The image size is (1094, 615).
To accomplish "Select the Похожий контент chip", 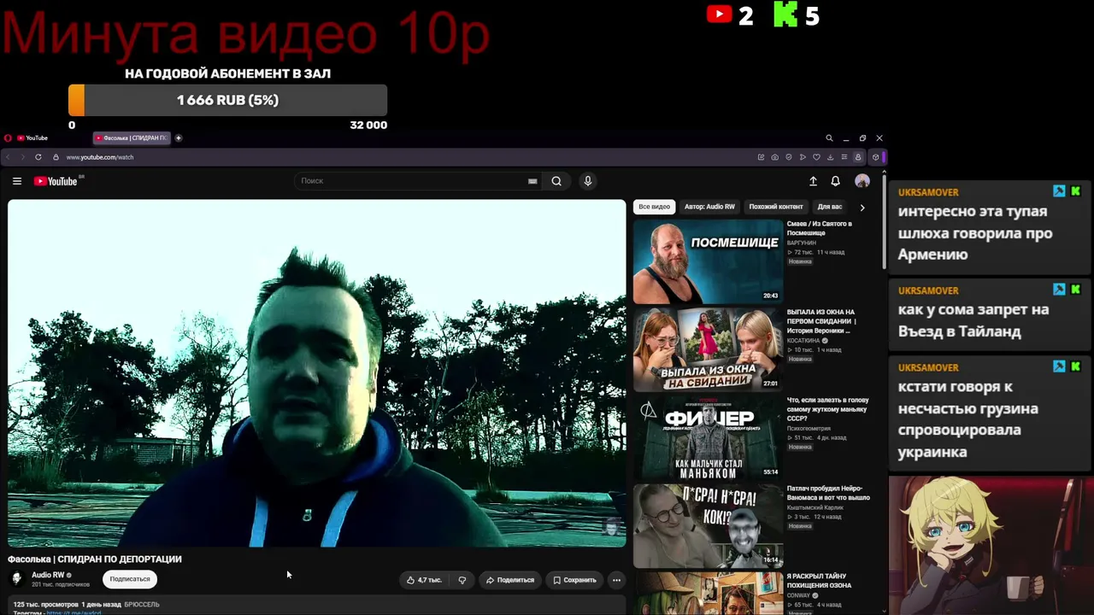I will (776, 207).
